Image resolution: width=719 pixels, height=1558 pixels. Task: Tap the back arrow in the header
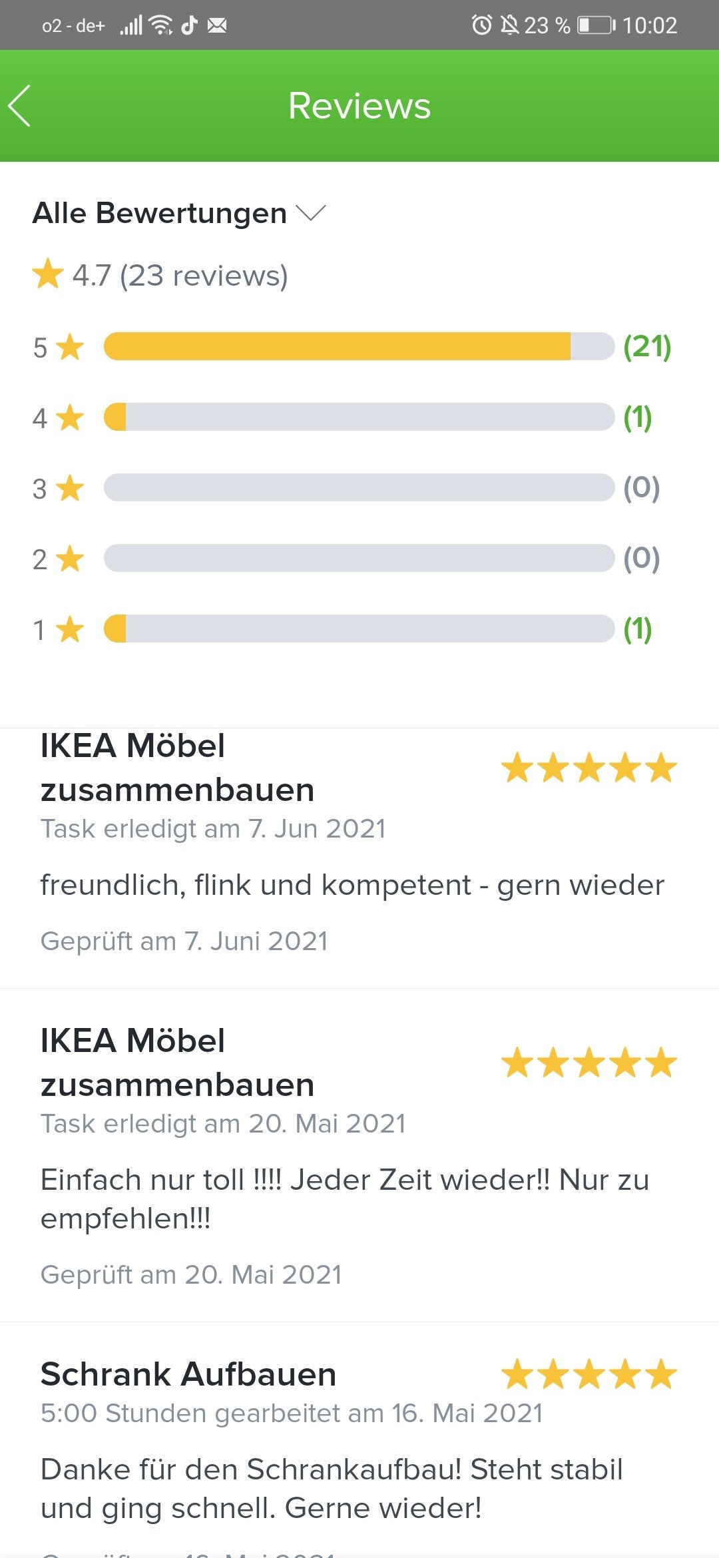[x=20, y=106]
